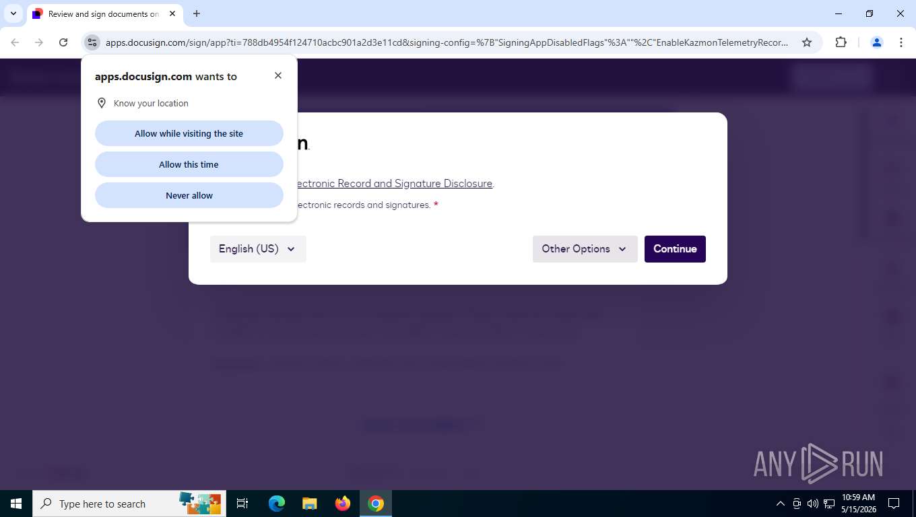916x517 pixels.
Task: Close the location permission popup
Action: [x=278, y=75]
